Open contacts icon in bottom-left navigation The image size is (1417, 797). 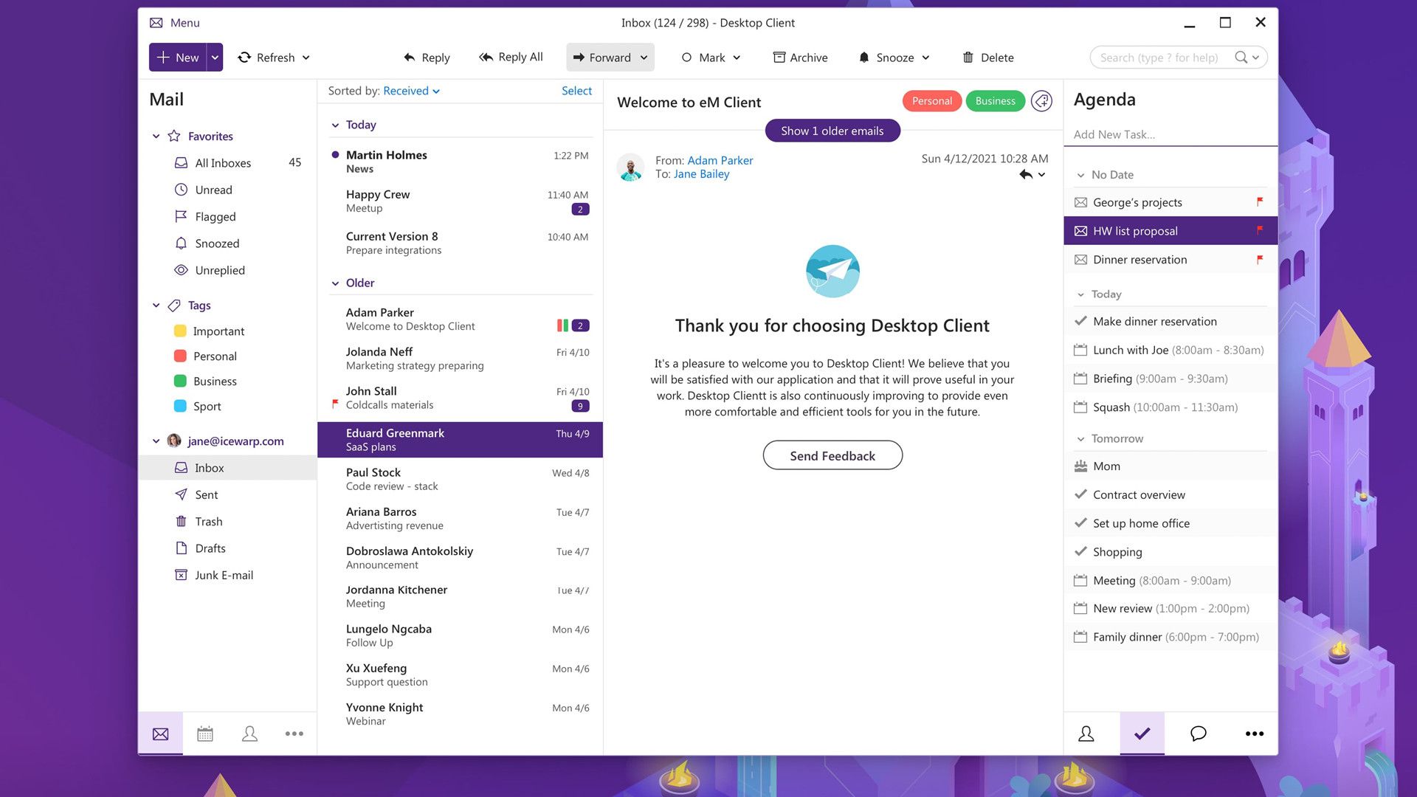pos(249,734)
